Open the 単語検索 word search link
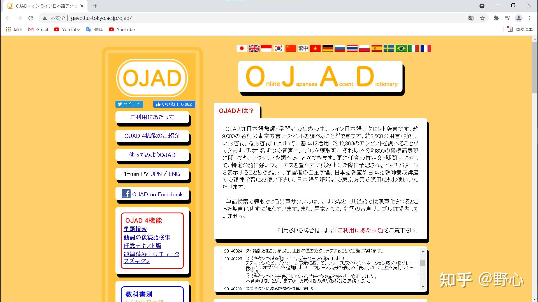538x302 pixels. click(x=135, y=229)
